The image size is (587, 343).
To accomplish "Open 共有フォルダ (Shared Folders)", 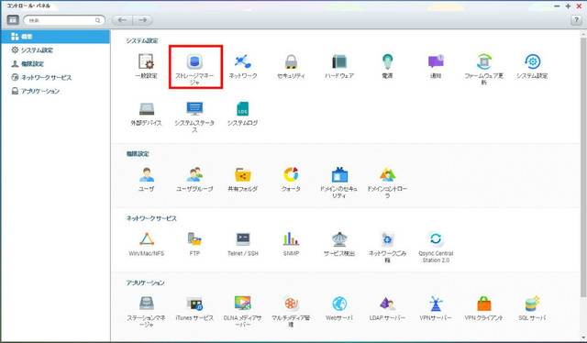I will pos(243,174).
